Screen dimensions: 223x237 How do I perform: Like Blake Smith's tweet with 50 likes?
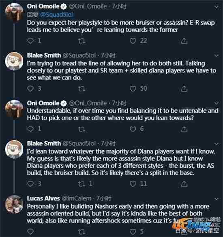pos(133,89)
